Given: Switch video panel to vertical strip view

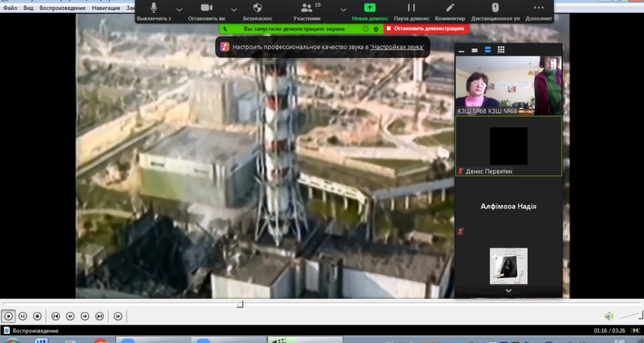Looking at the screenshot, I should 488,50.
